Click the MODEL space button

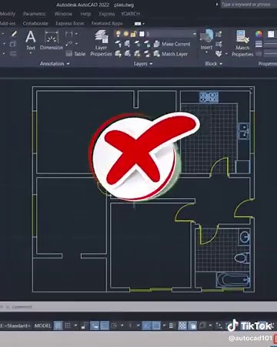[42, 325]
